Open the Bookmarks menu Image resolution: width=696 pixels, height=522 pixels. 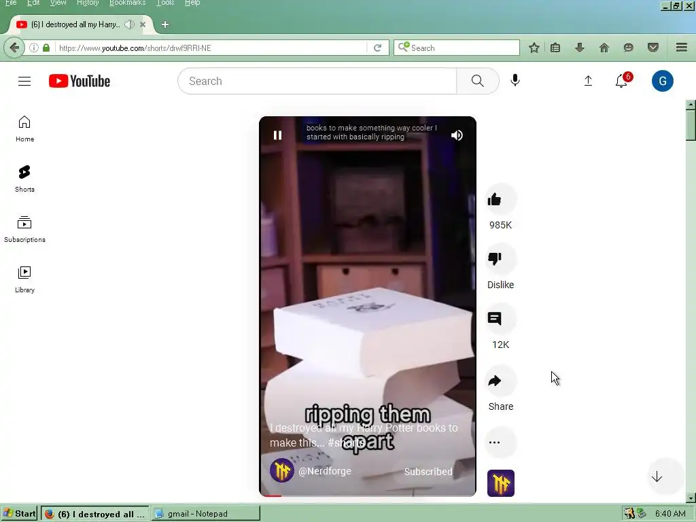coord(127,3)
